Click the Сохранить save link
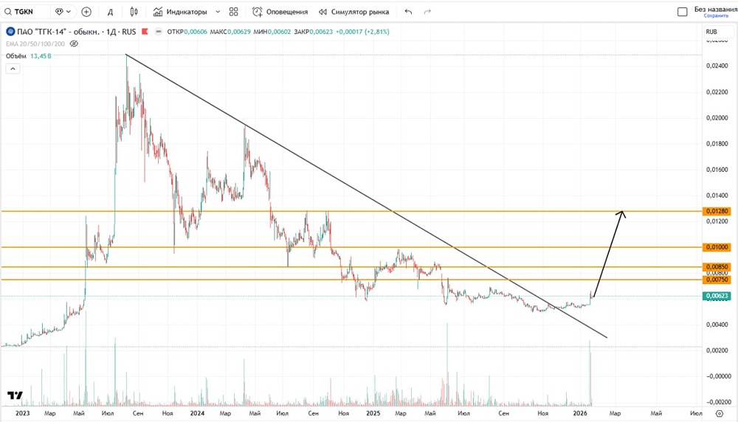This screenshot has height=422, width=738. 716,16
